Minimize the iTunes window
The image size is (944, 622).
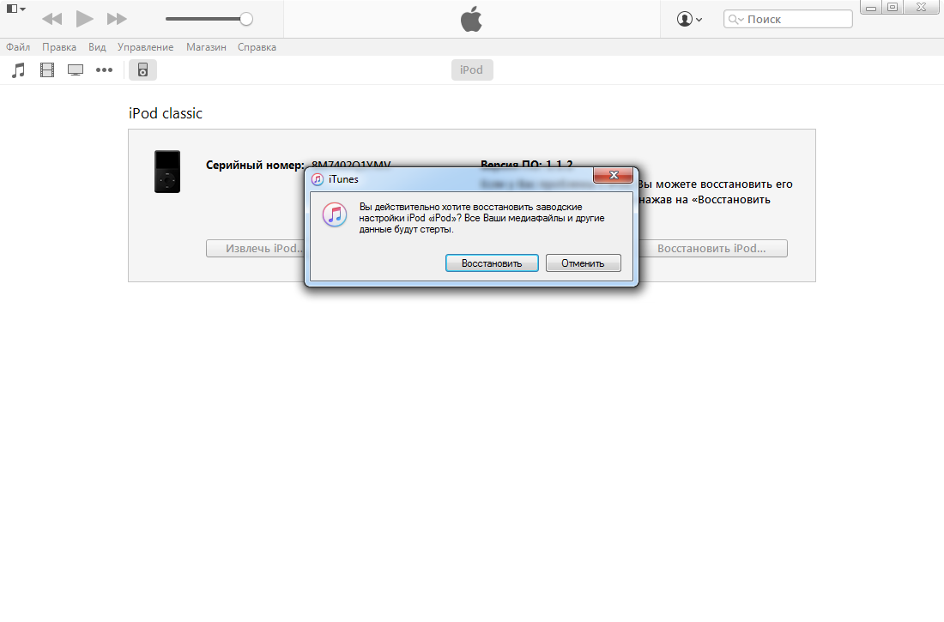(x=870, y=8)
